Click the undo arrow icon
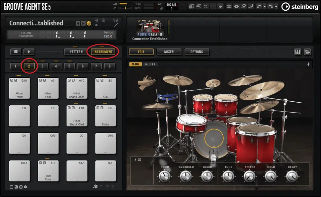The height and width of the screenshot is (197, 321). point(259,6)
